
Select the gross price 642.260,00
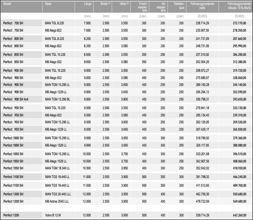(239, 215)
